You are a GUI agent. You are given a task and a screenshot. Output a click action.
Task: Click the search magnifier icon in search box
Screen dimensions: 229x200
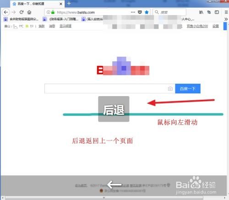(157, 12)
